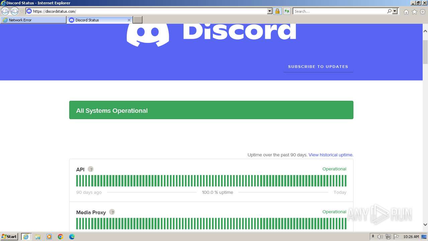
Task: Open the network connection tray icon
Action: point(388,237)
